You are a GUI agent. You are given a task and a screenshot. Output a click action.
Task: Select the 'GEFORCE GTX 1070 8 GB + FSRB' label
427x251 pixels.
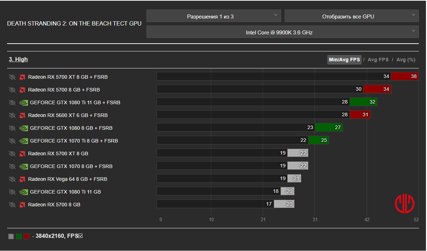click(71, 166)
